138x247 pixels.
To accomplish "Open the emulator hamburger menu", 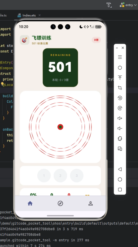I will click(x=120, y=57).
